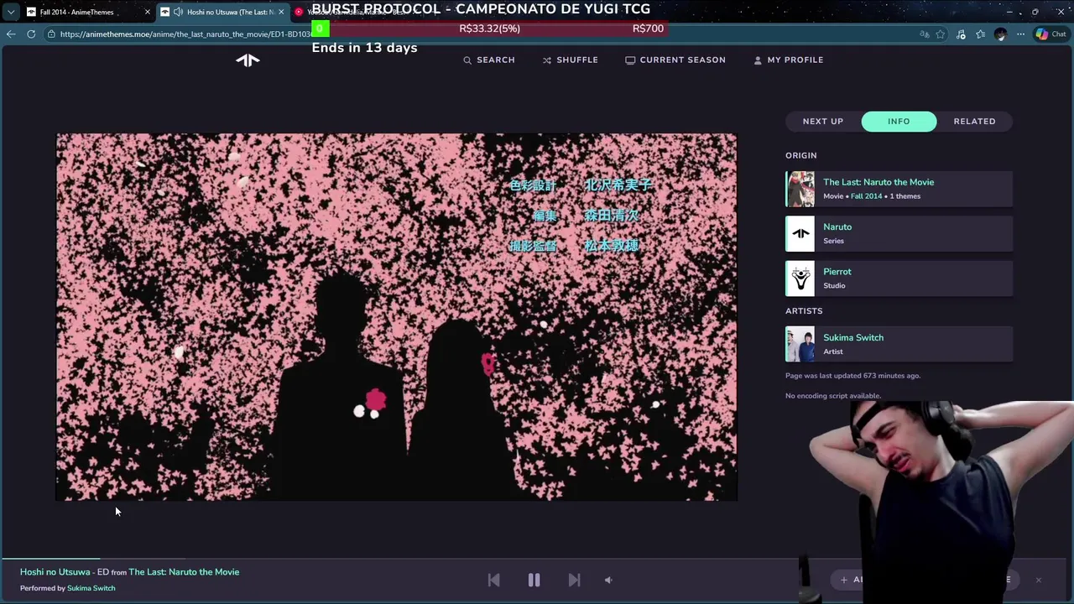Close the bottom player bar
Viewport: 1074px width, 604px height.
[1038, 580]
